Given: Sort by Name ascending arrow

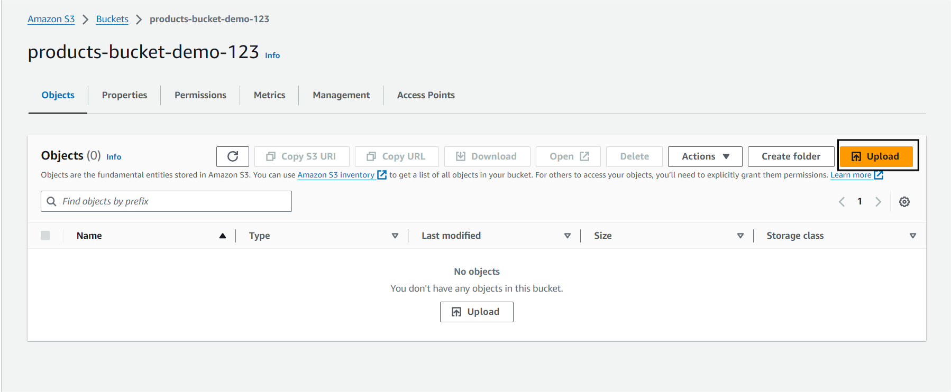Looking at the screenshot, I should [223, 236].
